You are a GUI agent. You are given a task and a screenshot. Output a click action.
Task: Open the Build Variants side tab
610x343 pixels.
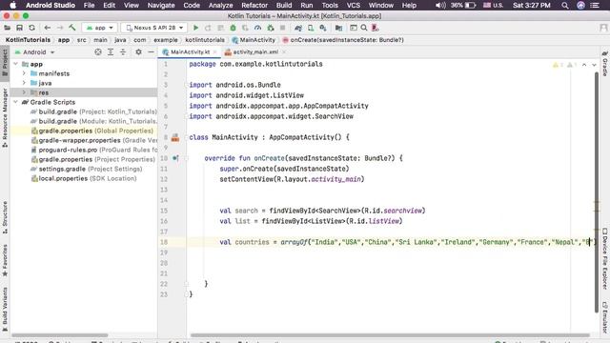(x=5, y=309)
